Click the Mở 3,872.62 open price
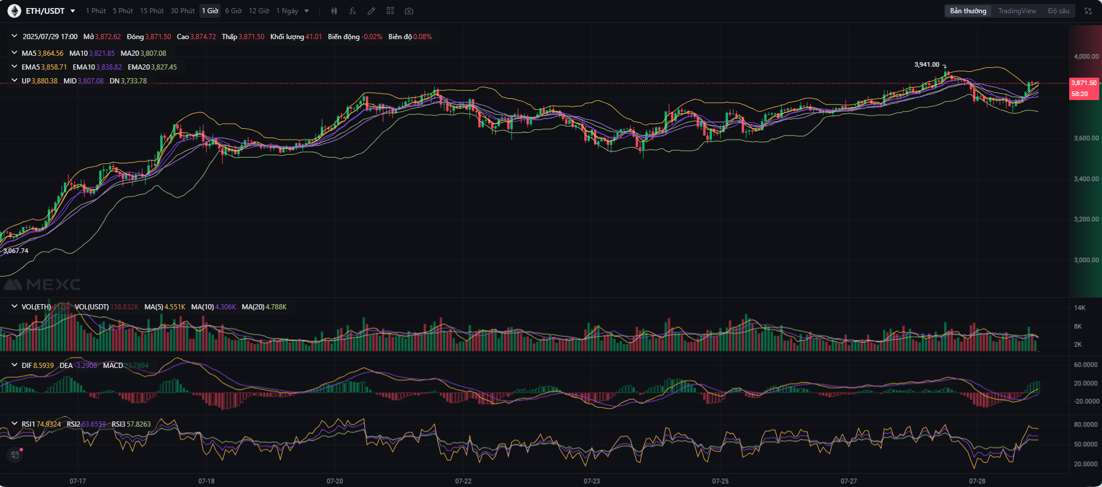The height and width of the screenshot is (487, 1102). point(102,37)
